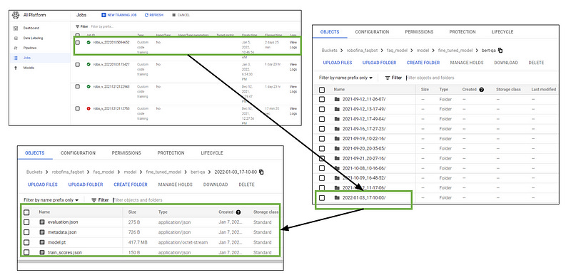Open folder 2021-09-20_20-35-05/
571x280 pixels.
click(364, 148)
